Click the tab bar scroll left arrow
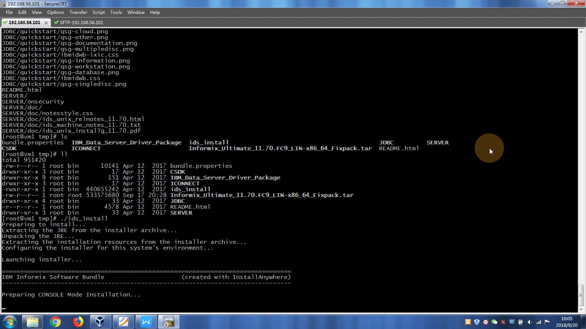The image size is (586, 329). [x=575, y=22]
